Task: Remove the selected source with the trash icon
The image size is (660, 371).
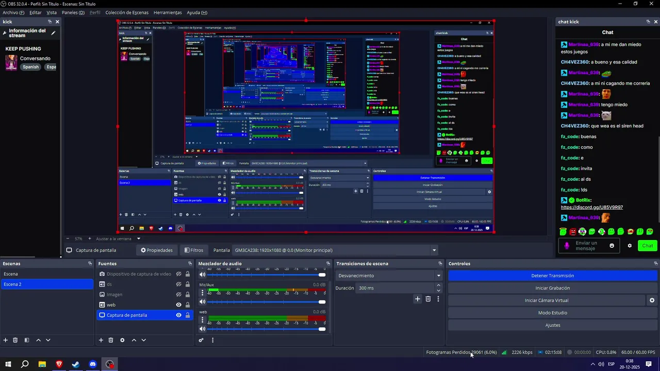Action: coord(111,340)
